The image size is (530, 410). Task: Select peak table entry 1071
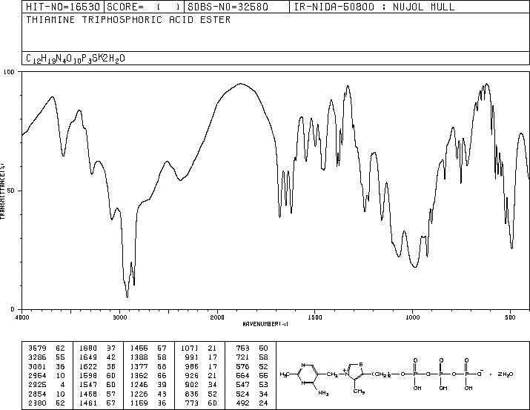[190, 348]
